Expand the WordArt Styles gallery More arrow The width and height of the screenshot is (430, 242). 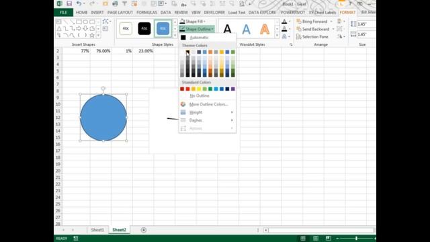coord(277,36)
